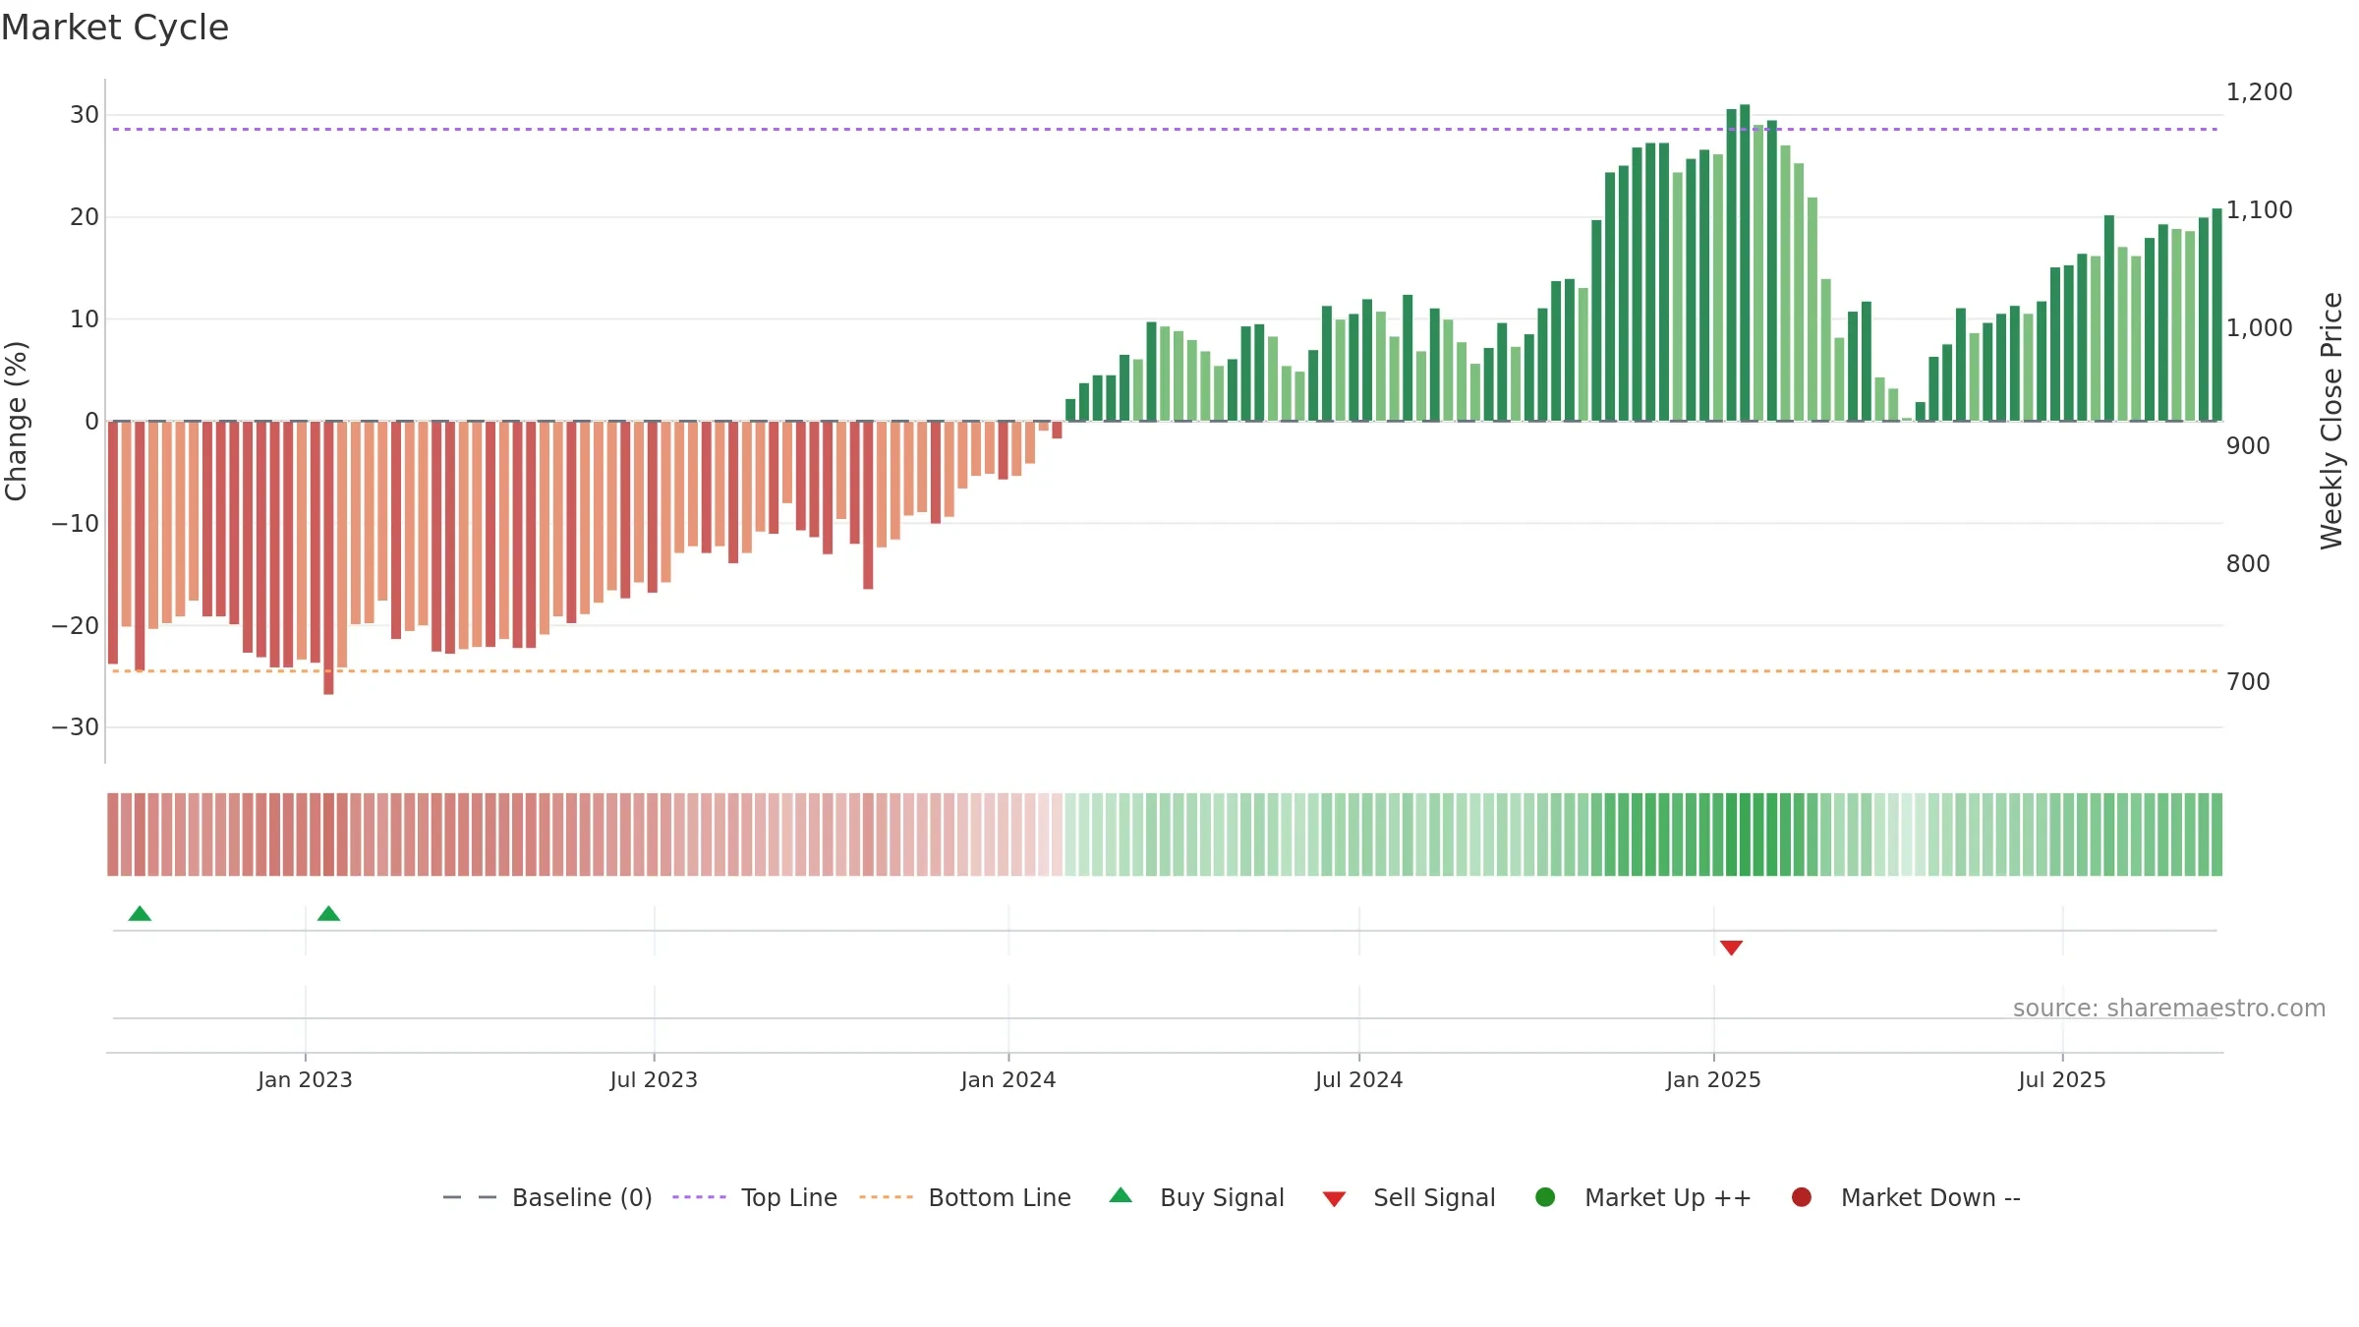Toggle the Market Up ++ legend entry
Screen dimensions: 2359x1327
1643,1198
